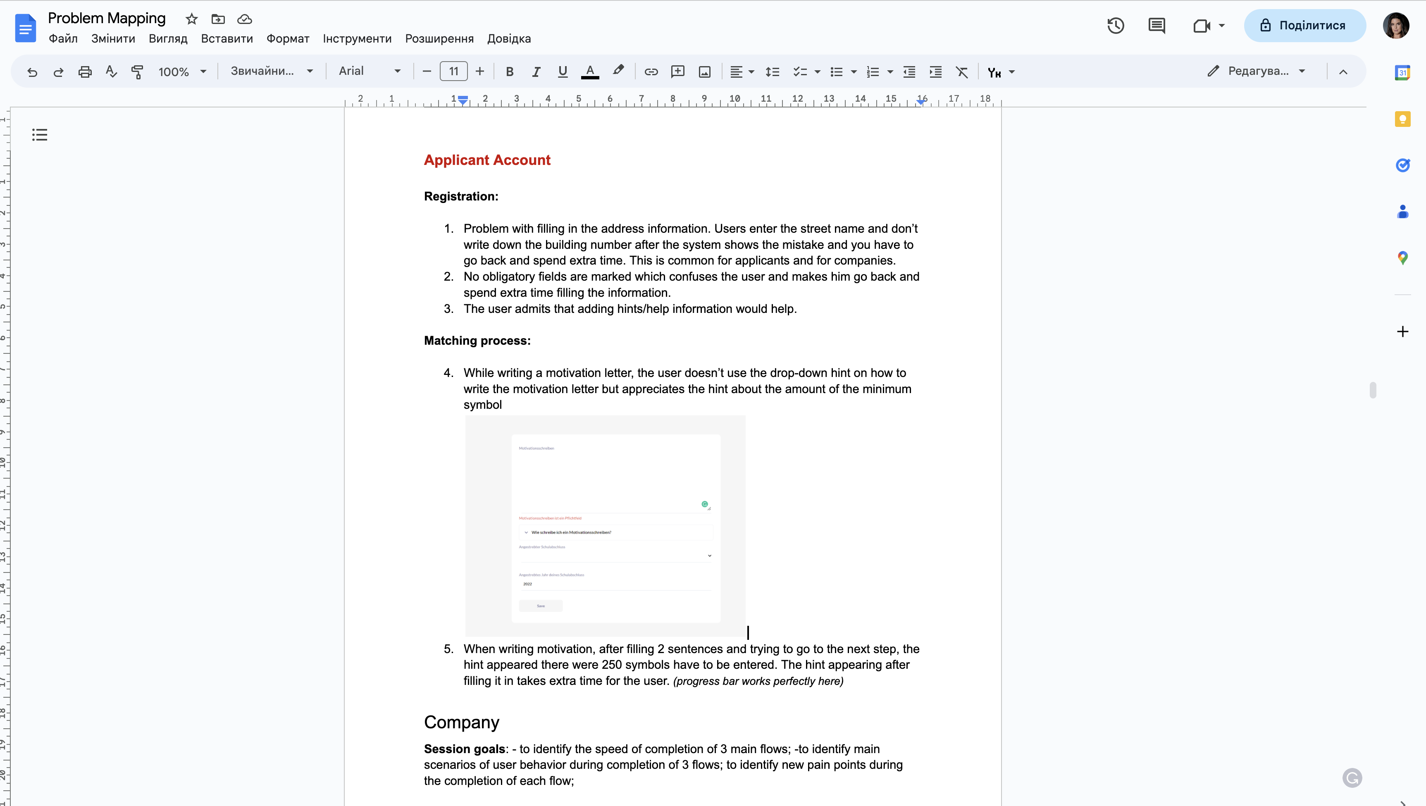1426x806 pixels.
Task: Print the document via printer icon
Action: click(85, 72)
